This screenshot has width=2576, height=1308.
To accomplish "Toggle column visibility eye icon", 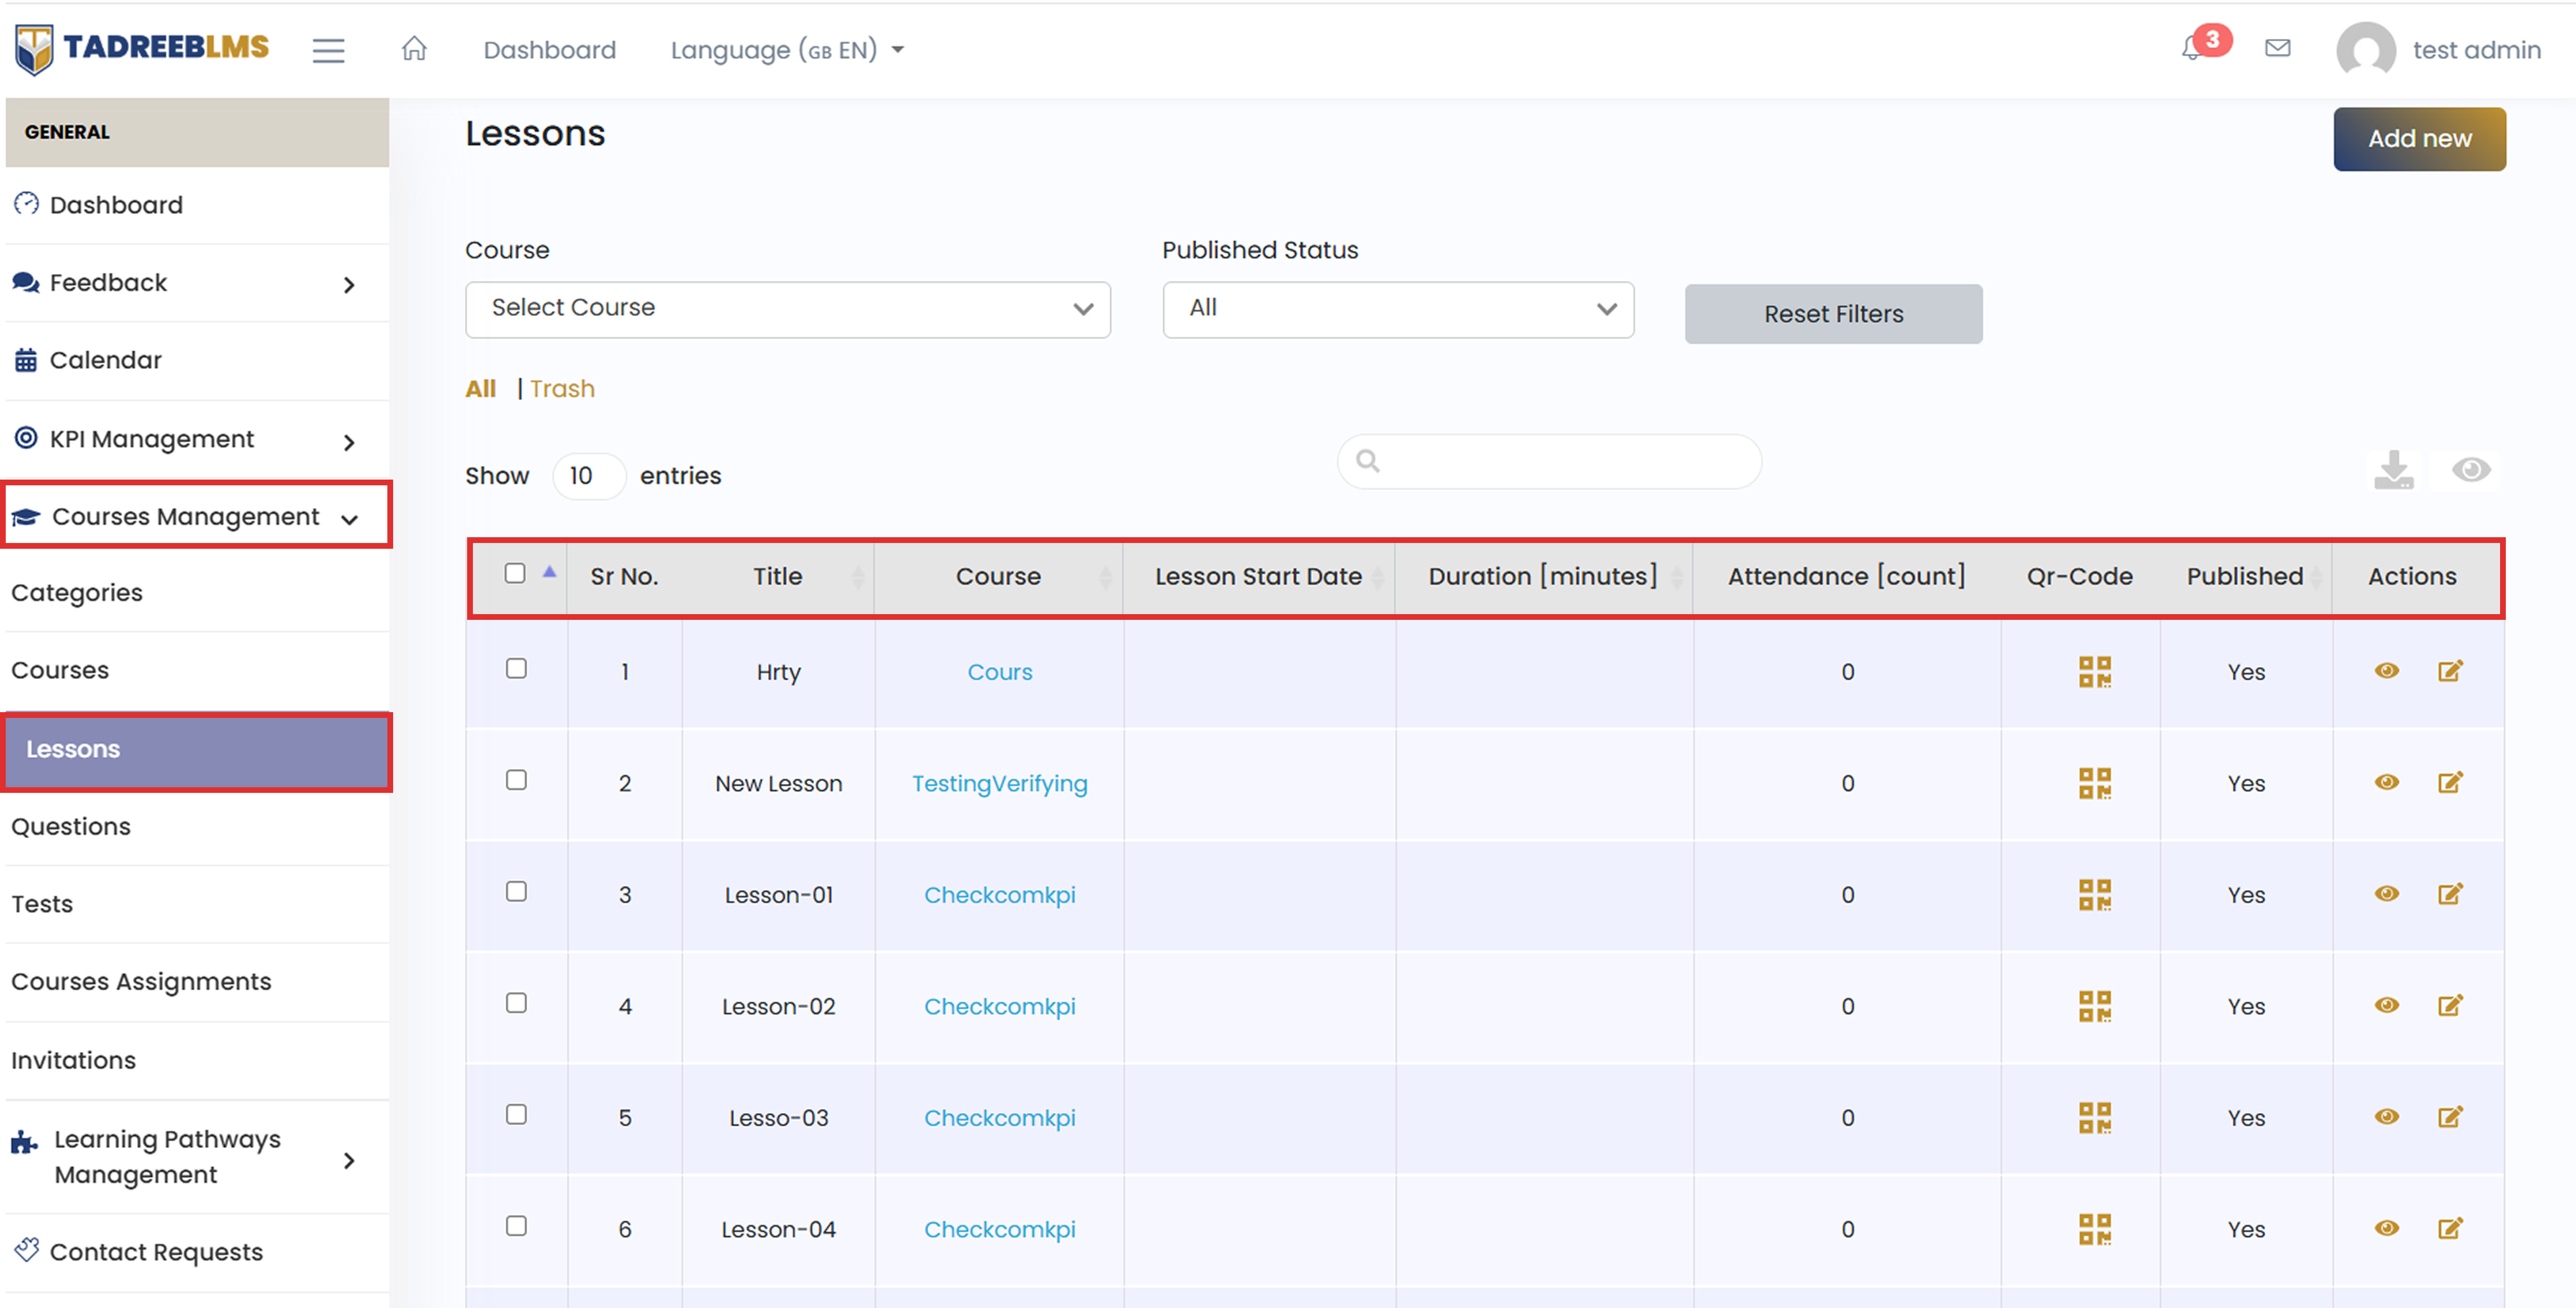I will [x=2471, y=470].
